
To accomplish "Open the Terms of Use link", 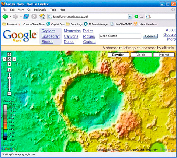I will click(167, 150).
